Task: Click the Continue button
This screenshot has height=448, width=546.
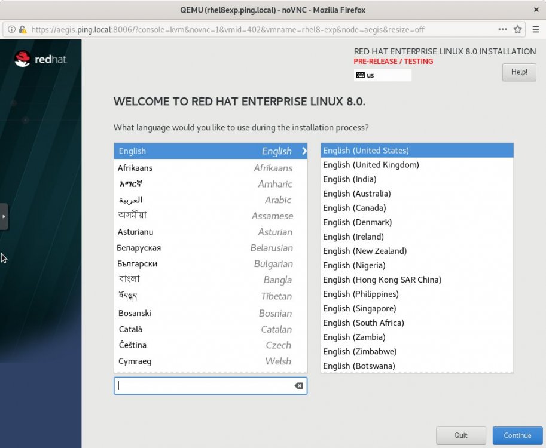Action: (x=517, y=435)
